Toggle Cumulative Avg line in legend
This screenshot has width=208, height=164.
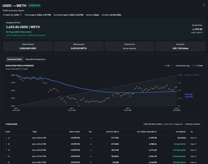click(181, 66)
